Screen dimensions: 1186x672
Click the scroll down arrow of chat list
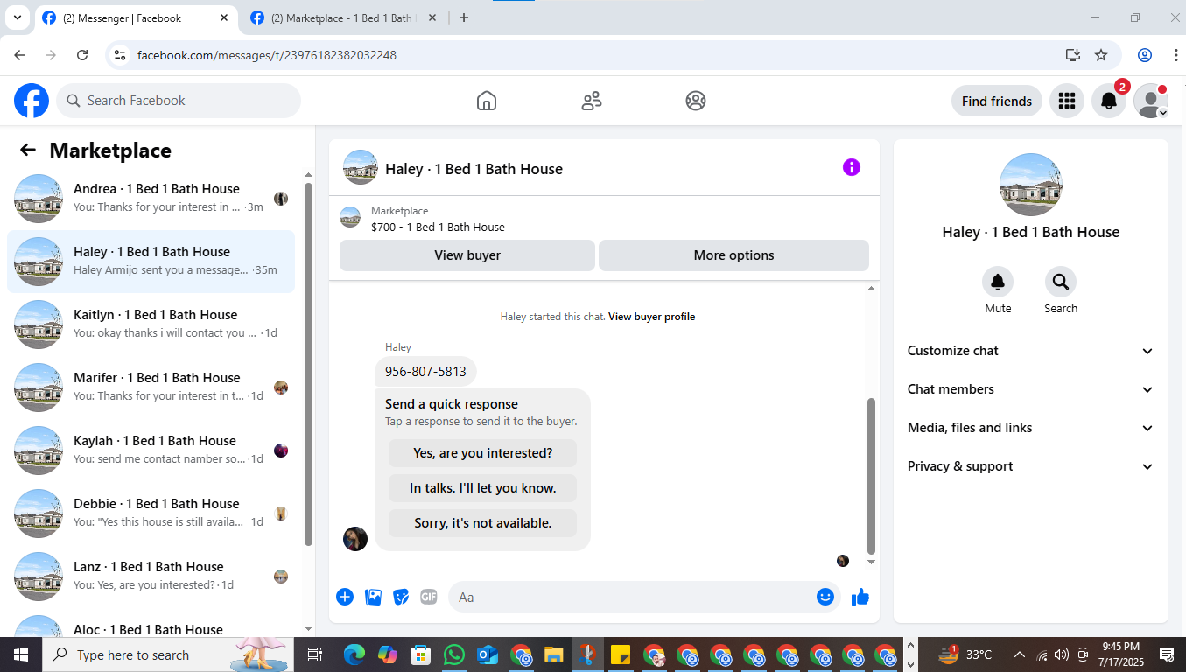308,628
